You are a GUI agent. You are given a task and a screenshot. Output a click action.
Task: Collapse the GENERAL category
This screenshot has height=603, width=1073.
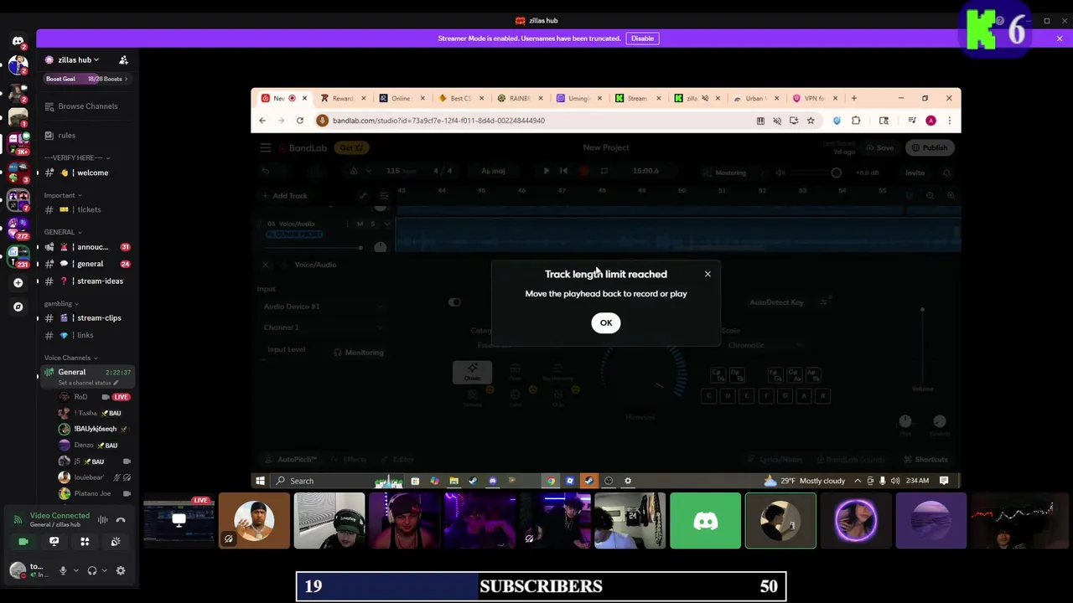(x=63, y=232)
